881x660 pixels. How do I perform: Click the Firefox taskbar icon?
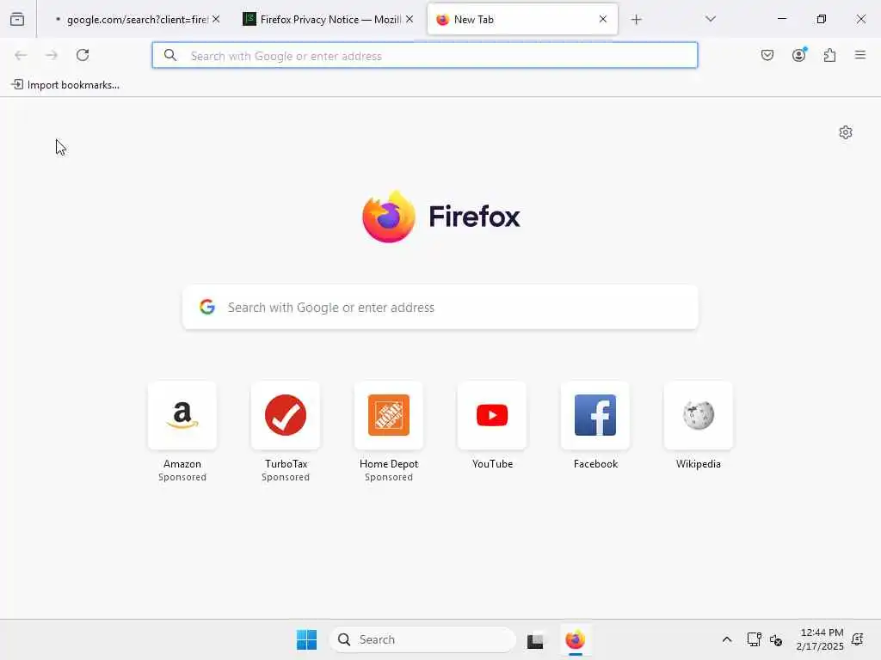coord(576,639)
